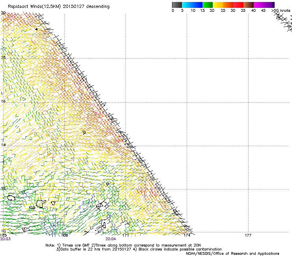The height and width of the screenshot is (256, 292).
Task: Click the '25' legend scale label
Action: coord(223,11)
